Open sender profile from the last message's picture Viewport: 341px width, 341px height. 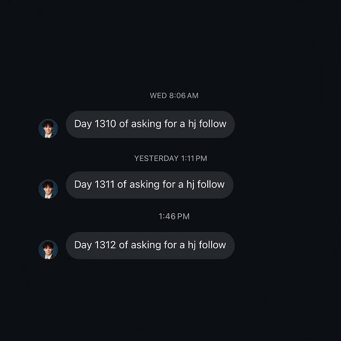pyautogui.click(x=48, y=250)
